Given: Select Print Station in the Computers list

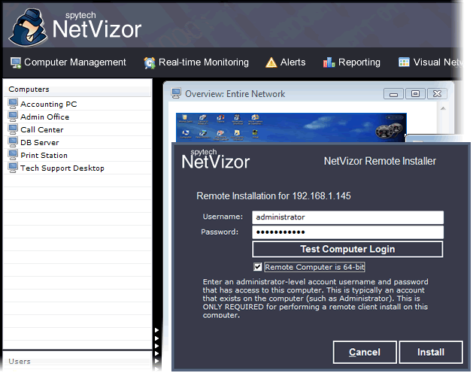Looking at the screenshot, I should (77, 155).
